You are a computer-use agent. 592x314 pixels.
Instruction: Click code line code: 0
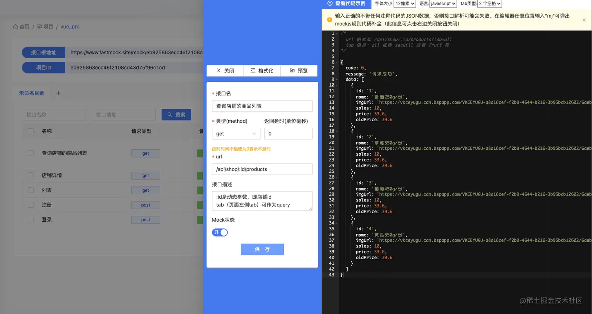[x=356, y=68]
